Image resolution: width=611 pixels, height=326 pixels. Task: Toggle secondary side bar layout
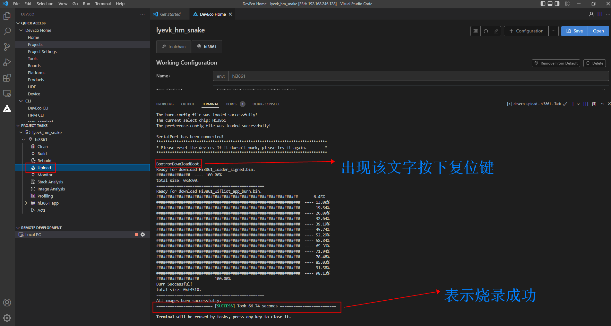[x=557, y=4]
